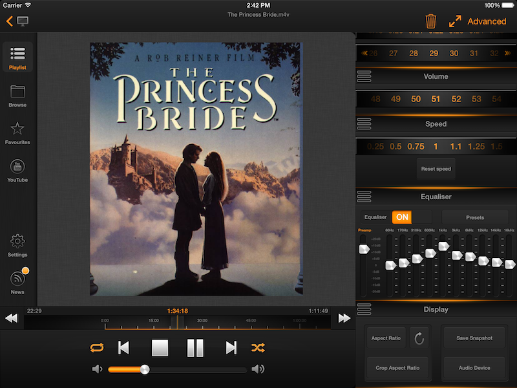
Task: Tap the orange back arrow
Action: [x=10, y=21]
